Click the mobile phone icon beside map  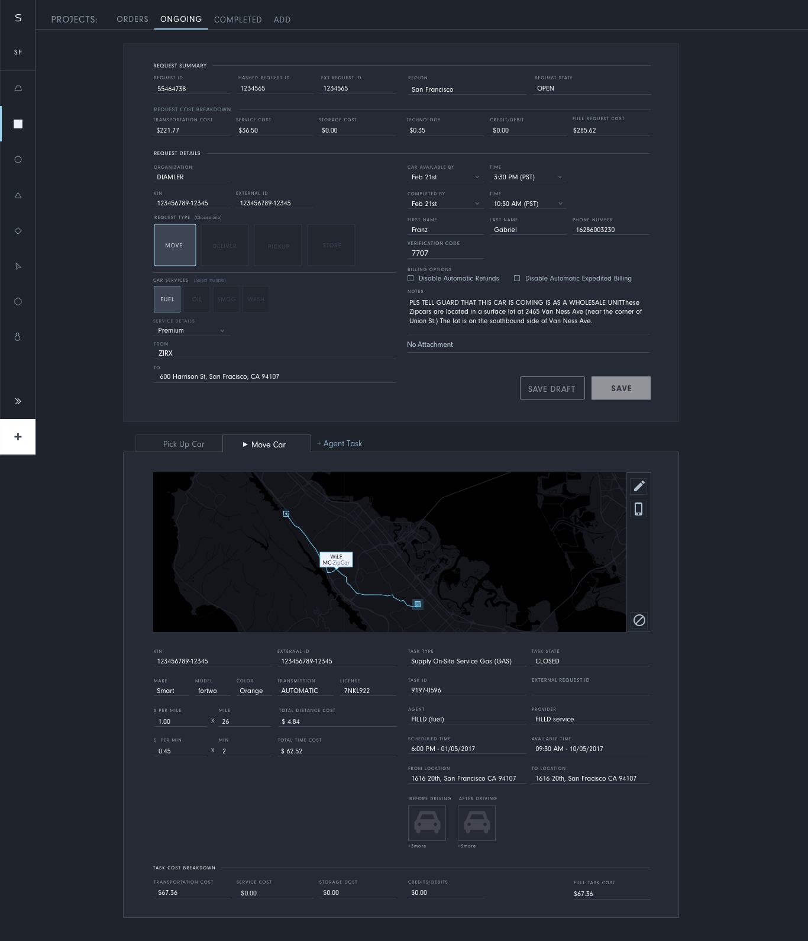click(638, 509)
